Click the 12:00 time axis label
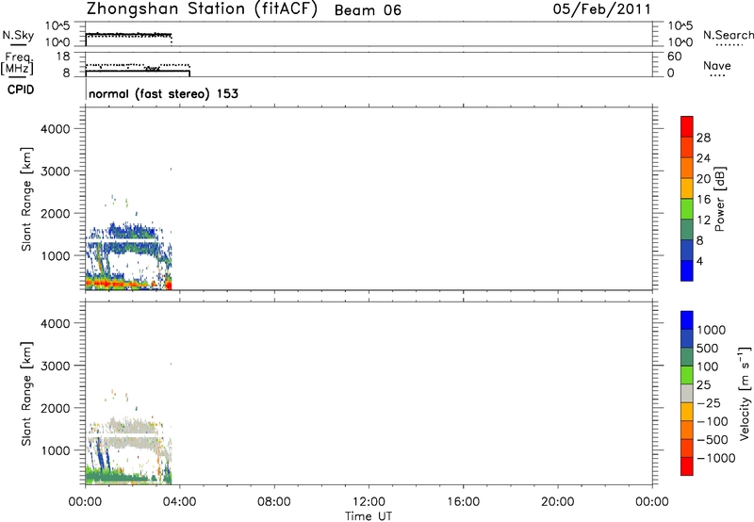The width and height of the screenshot is (754, 522). coord(369,502)
